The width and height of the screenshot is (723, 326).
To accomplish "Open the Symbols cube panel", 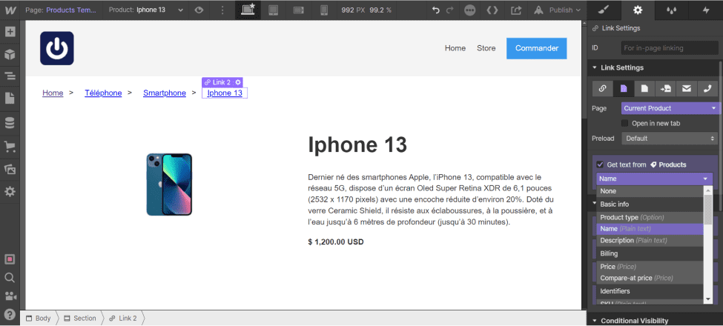I will 10,54.
